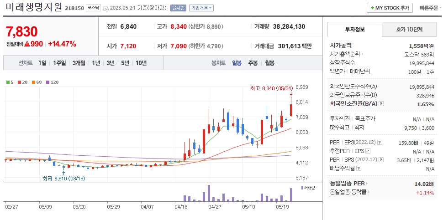Show the 주봉 weekly candle chart
Viewport: 443px width, 220px height.
pyautogui.click(x=253, y=63)
